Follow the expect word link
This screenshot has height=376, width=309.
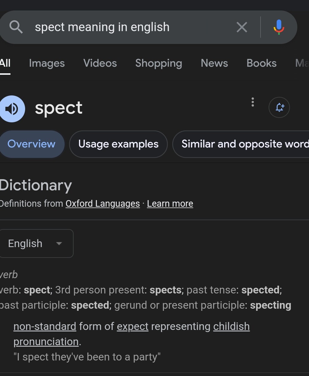click(x=133, y=326)
